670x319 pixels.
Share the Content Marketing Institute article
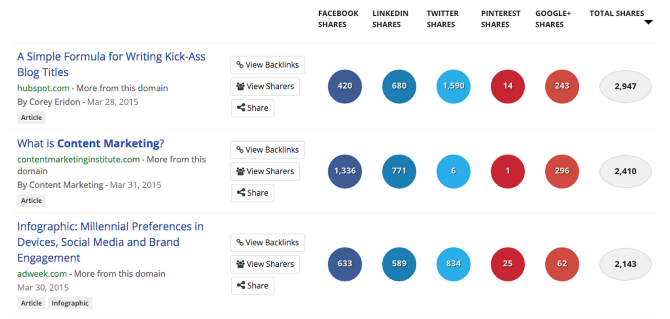[x=253, y=193]
